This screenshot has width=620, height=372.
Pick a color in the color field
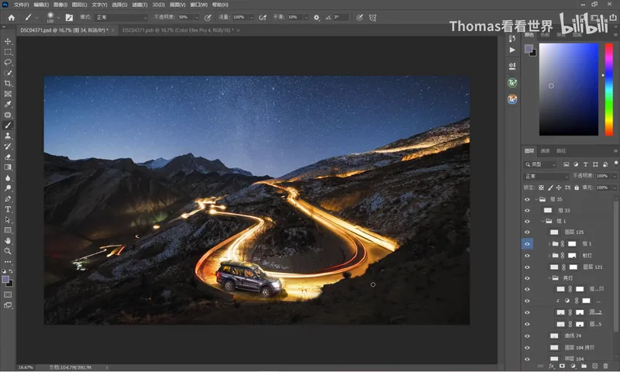point(569,89)
